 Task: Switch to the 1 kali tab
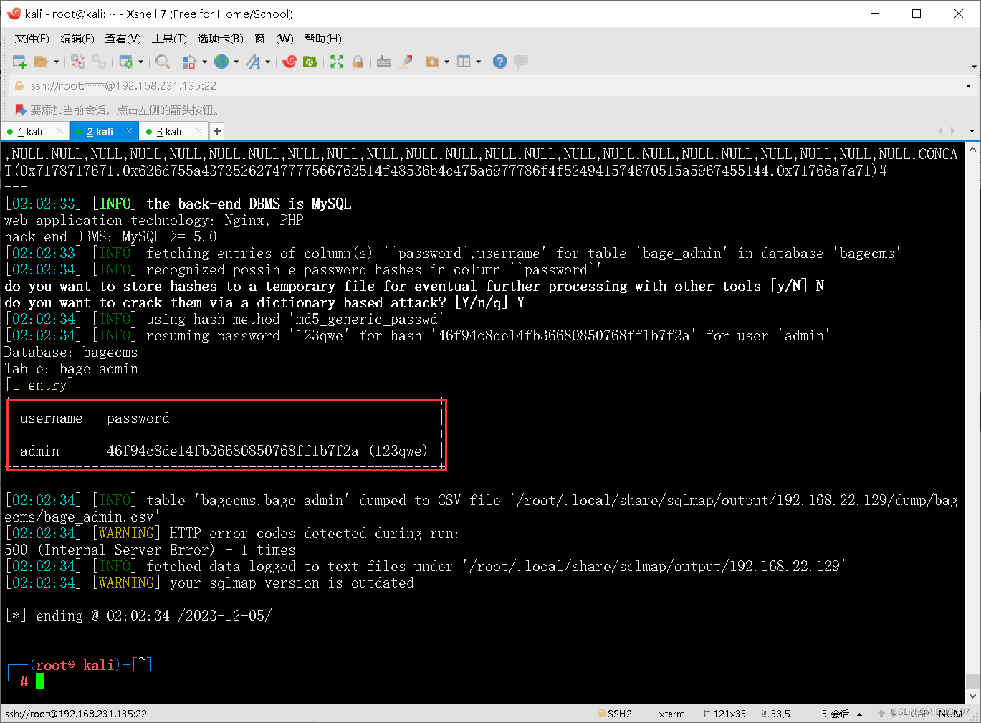[x=30, y=132]
